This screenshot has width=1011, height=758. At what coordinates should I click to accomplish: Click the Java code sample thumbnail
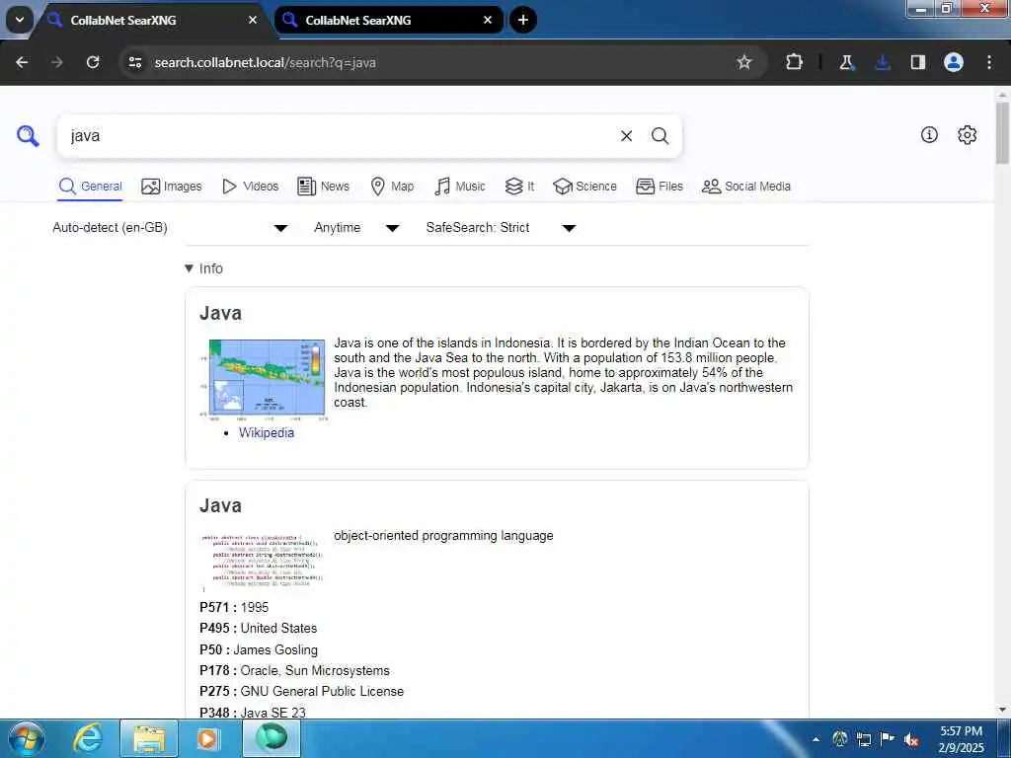263,562
